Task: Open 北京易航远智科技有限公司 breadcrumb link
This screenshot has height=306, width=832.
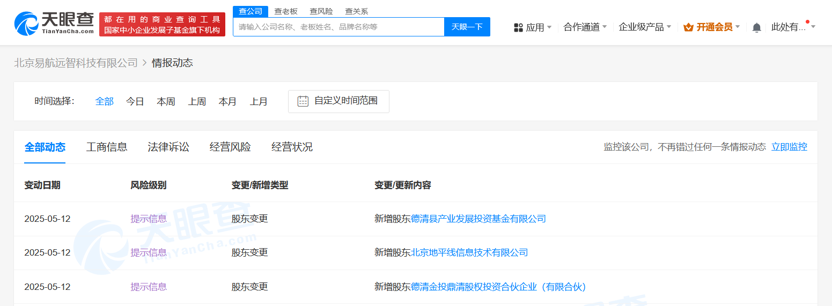Action: click(76, 63)
